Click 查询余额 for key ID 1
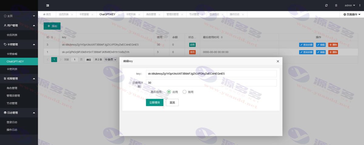The height and width of the screenshot is (145, 364). [306, 52]
